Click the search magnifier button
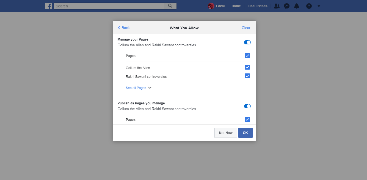 pos(170,6)
